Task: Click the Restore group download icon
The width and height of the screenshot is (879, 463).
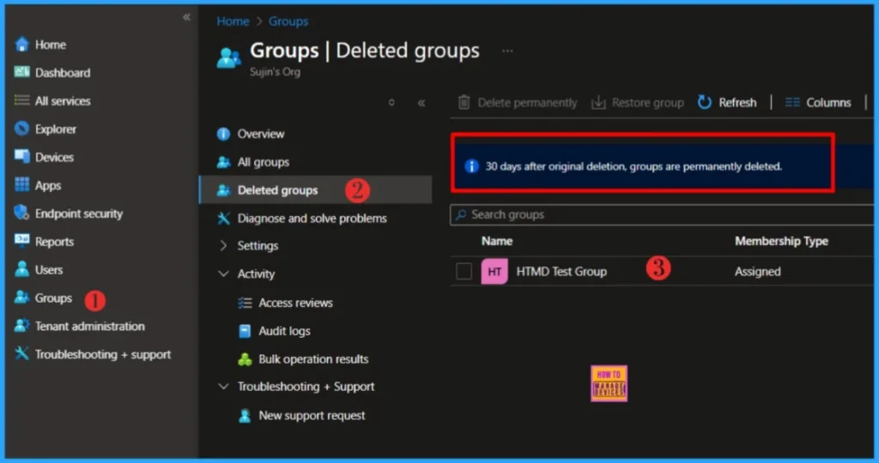Action: [x=598, y=102]
